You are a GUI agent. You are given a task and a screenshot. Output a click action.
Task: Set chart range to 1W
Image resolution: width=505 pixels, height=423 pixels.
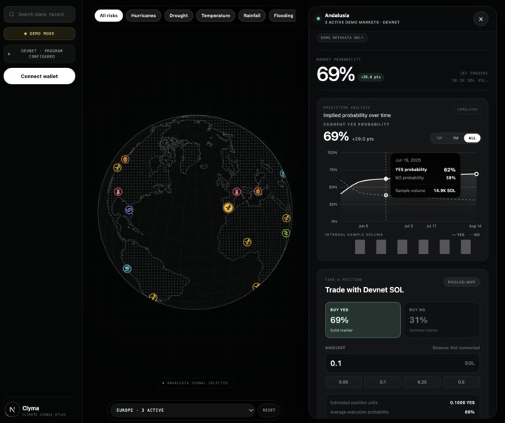pyautogui.click(x=439, y=138)
